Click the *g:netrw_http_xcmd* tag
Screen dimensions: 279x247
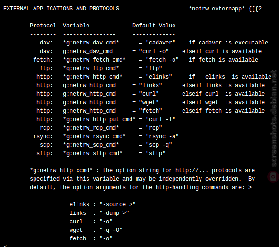coord(61,170)
